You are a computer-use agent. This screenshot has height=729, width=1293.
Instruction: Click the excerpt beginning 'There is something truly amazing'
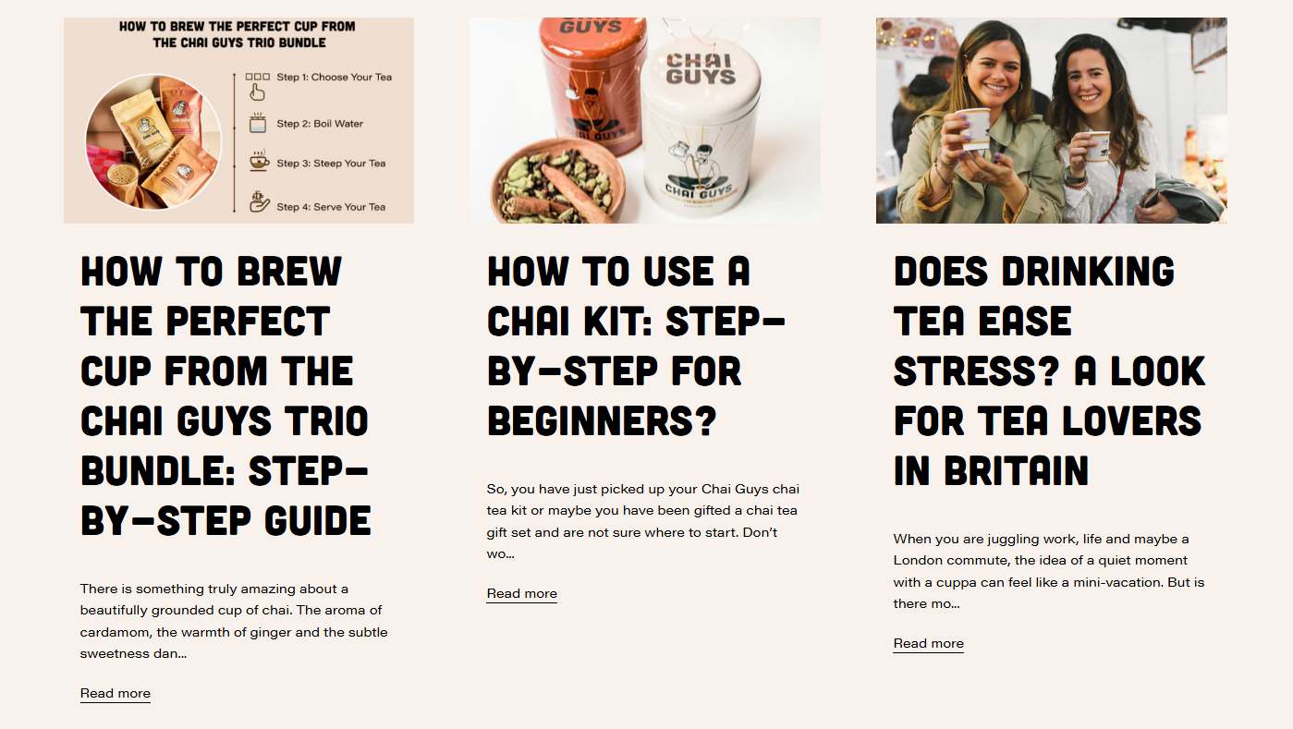(x=234, y=621)
